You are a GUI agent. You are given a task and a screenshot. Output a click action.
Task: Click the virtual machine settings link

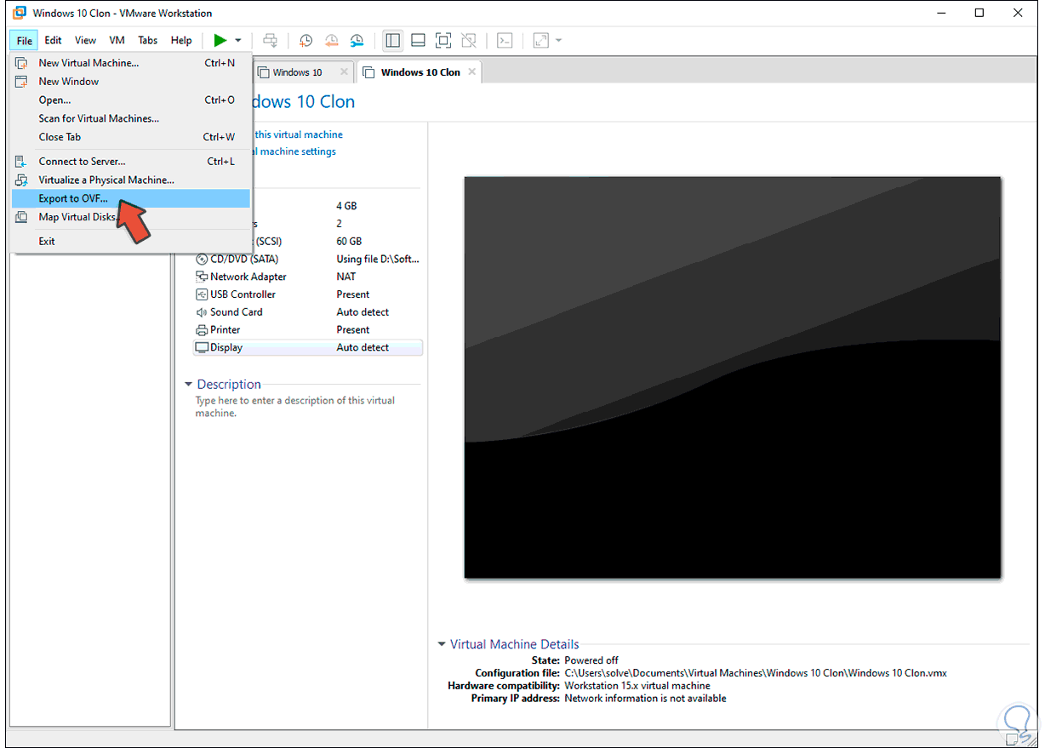pos(298,151)
